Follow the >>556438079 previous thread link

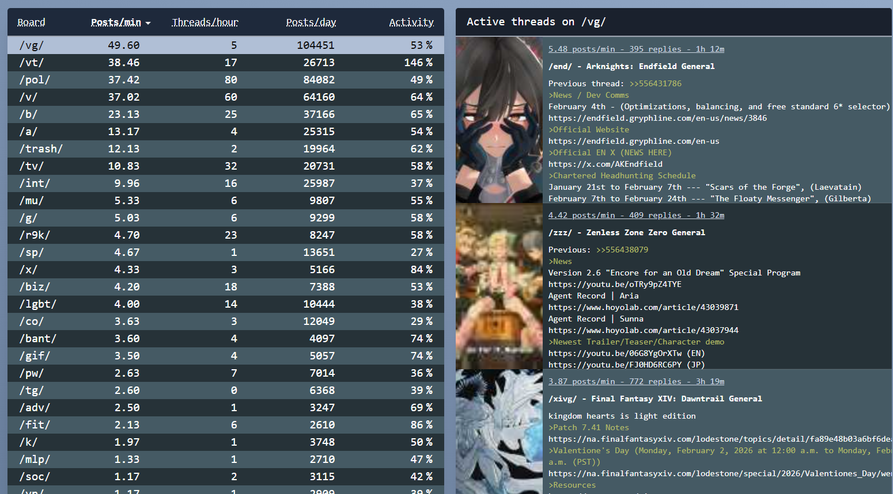click(622, 250)
